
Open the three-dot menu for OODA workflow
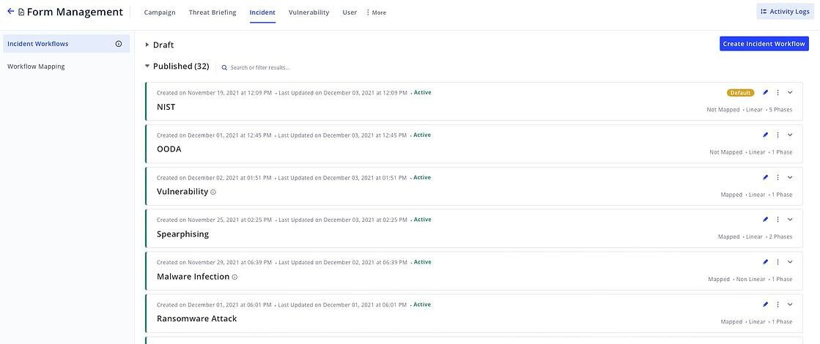pyautogui.click(x=777, y=135)
